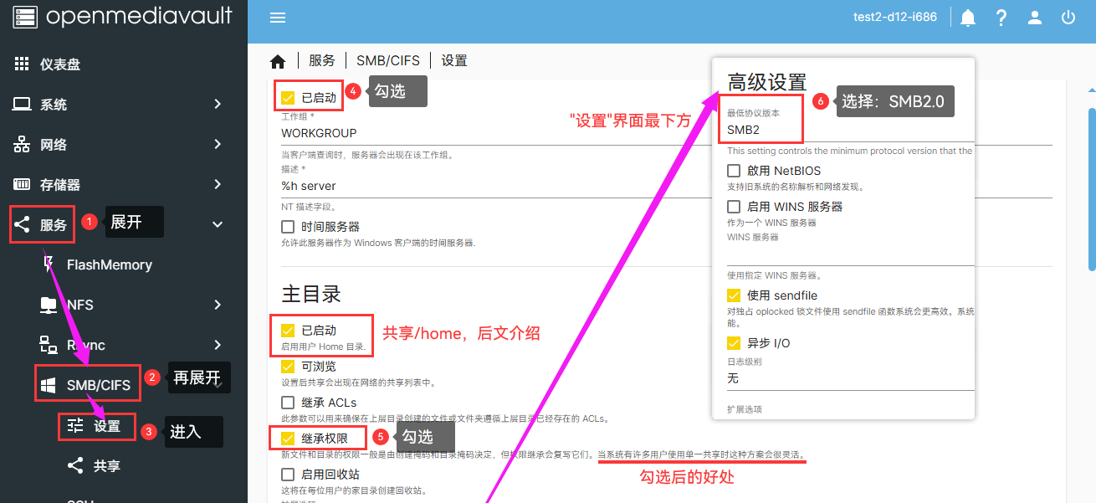Open the help question mark icon
This screenshot has width=1096, height=503.
tap(1001, 17)
